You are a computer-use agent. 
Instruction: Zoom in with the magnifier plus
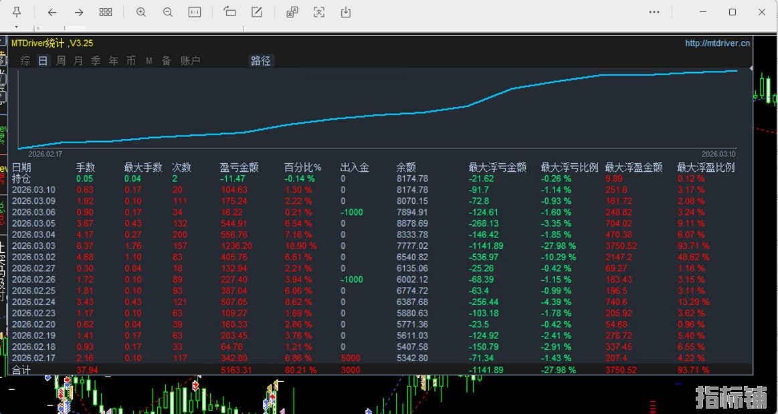coord(141,12)
